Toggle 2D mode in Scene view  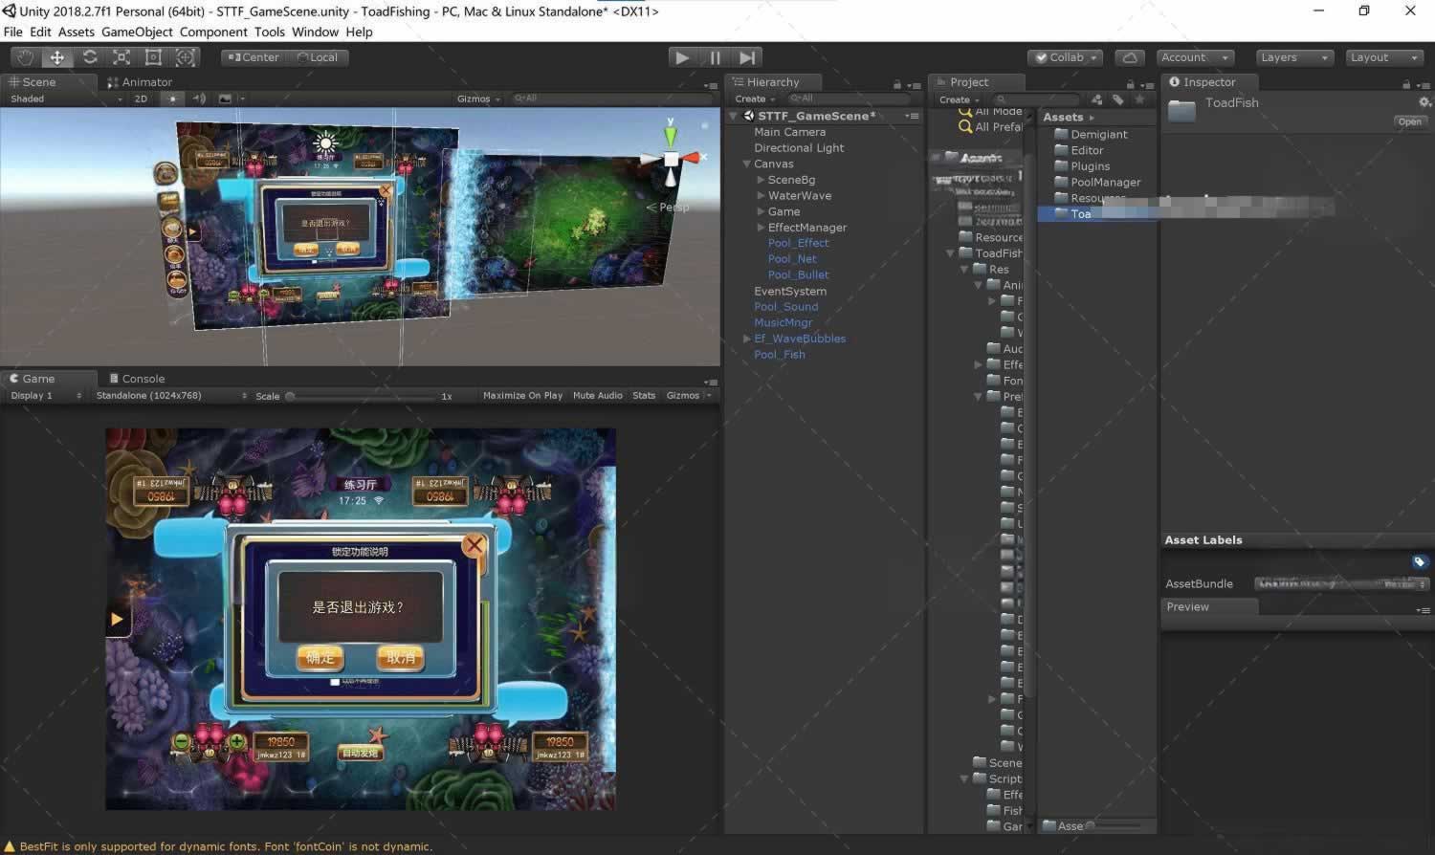click(x=142, y=99)
